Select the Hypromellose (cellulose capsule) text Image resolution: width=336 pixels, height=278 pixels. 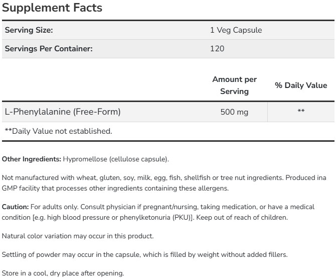click(116, 159)
